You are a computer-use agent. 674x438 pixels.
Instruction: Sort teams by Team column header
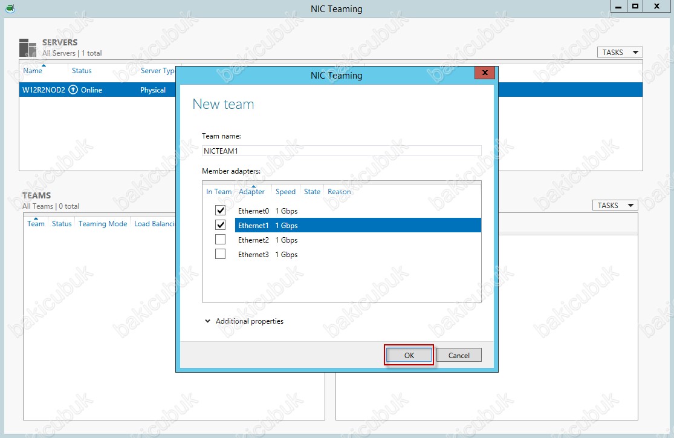[x=36, y=223]
